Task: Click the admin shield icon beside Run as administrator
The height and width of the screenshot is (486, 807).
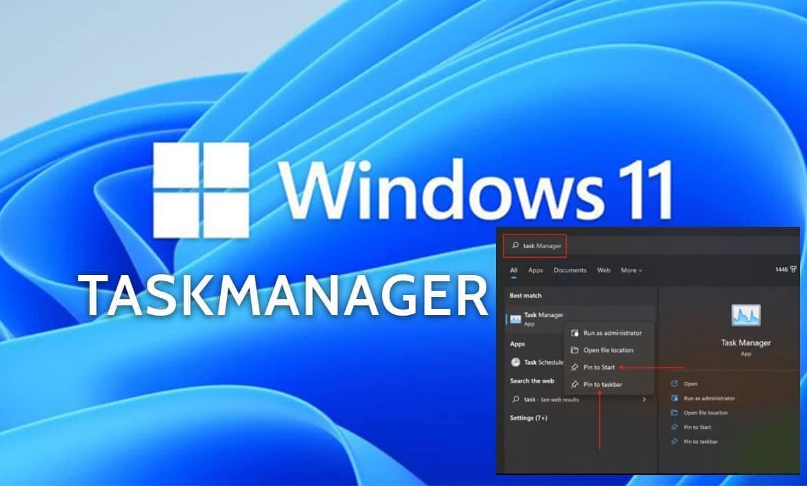Action: tap(575, 333)
